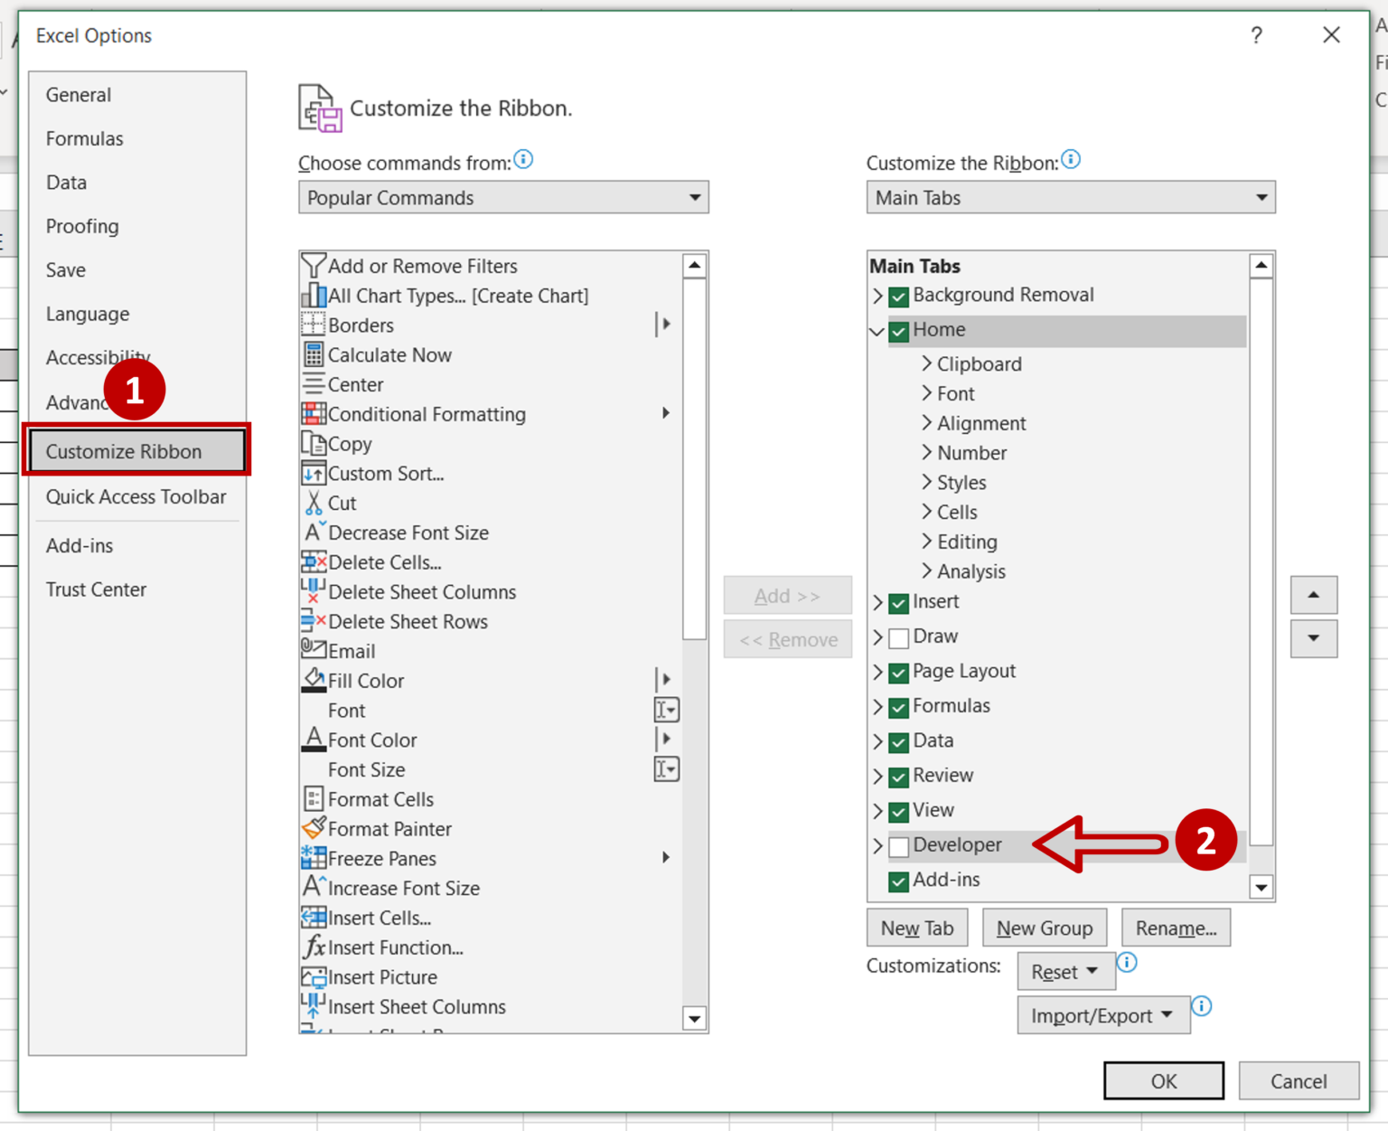This screenshot has width=1388, height=1131.
Task: Switch to the Proofing category
Action: point(82,226)
